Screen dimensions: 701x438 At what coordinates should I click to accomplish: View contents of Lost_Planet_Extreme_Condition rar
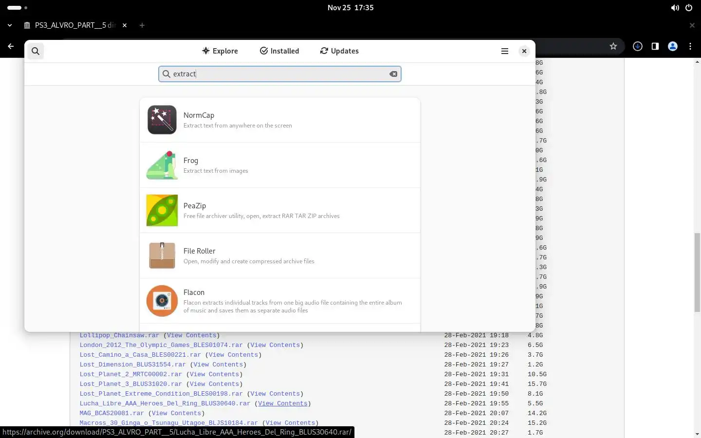275,394
